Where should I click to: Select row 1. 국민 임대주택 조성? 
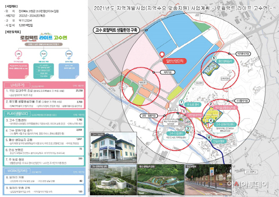[44, 93]
